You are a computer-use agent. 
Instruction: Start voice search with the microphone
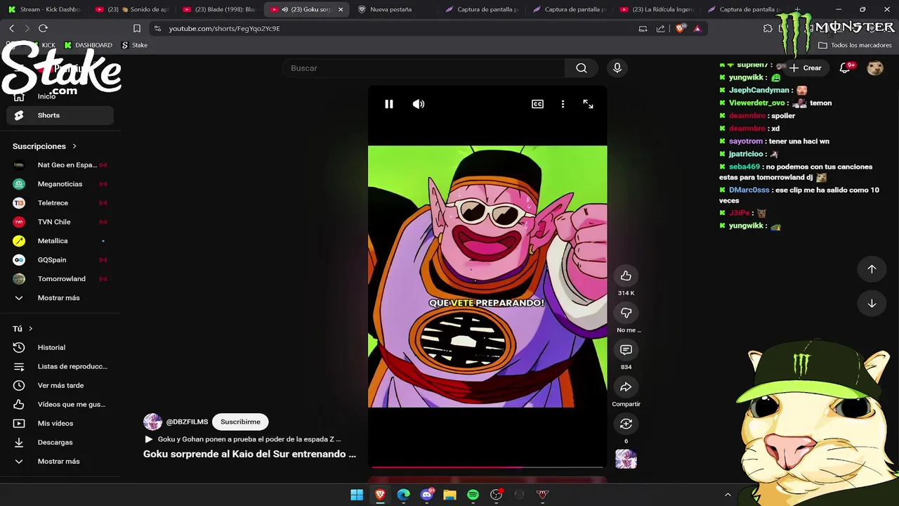pyautogui.click(x=617, y=68)
